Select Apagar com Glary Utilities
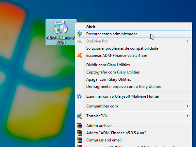 pyautogui.click(x=133, y=79)
